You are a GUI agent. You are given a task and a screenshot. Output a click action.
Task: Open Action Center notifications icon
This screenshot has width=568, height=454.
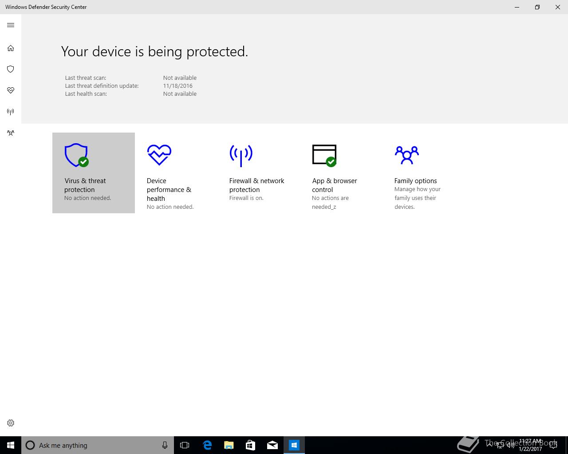(553, 445)
